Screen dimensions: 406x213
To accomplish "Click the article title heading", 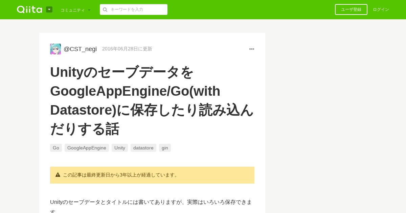I will pos(152,100).
